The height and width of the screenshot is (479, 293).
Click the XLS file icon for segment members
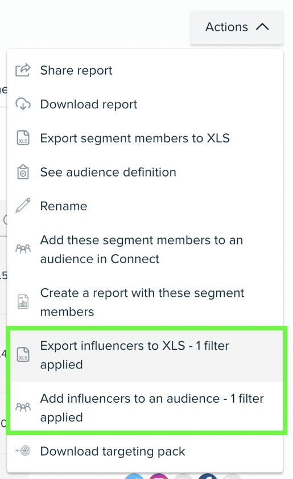[23, 138]
